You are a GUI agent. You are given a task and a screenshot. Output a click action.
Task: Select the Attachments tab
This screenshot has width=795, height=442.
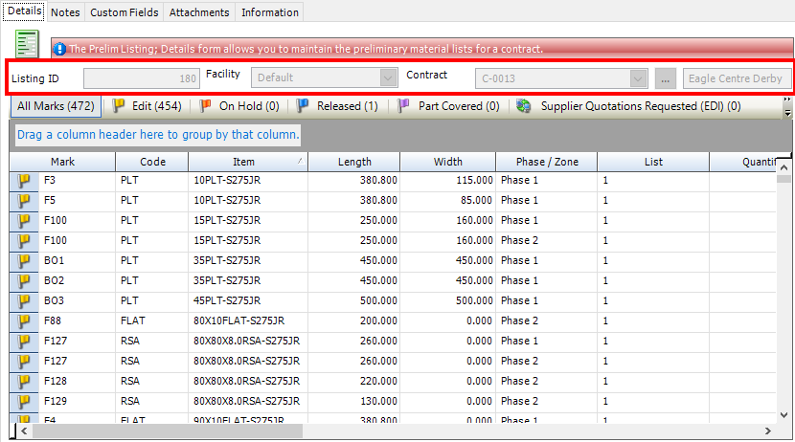tap(199, 12)
